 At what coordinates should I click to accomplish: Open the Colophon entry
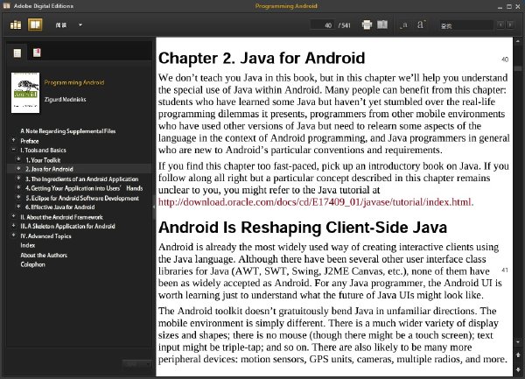tap(32, 264)
